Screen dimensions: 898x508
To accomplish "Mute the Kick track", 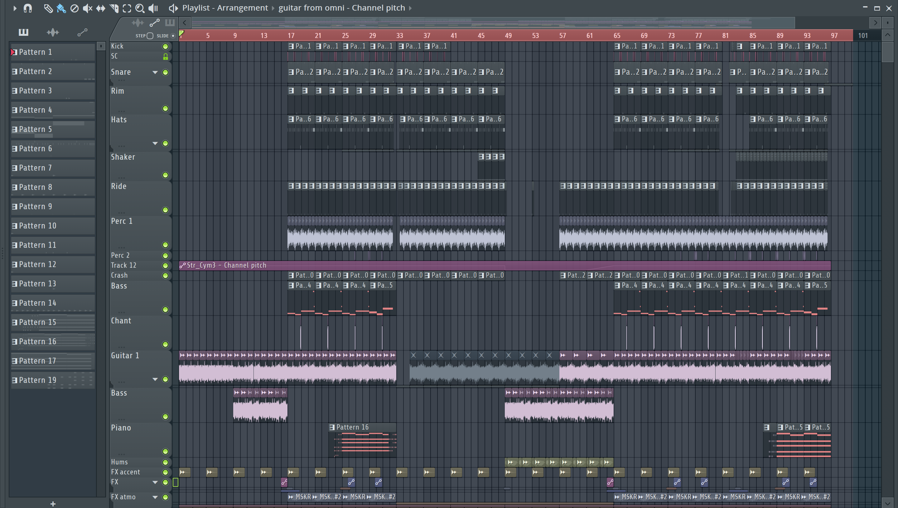I will click(x=165, y=46).
